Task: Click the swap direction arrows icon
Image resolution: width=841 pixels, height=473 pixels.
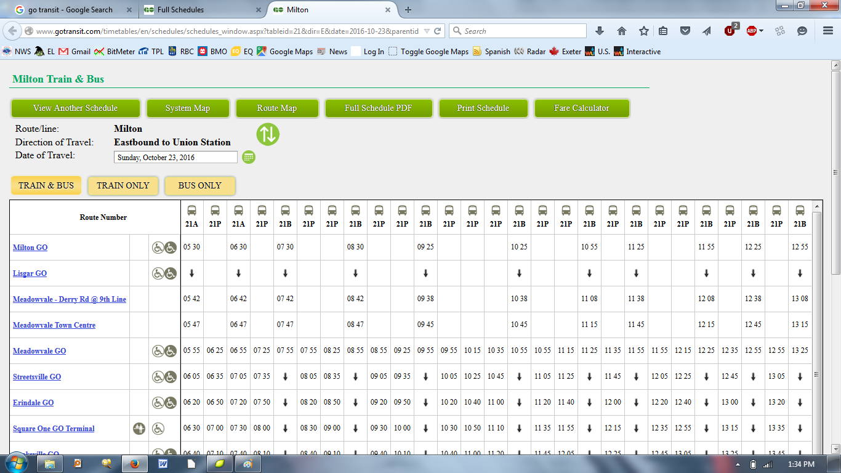Action: coord(268,134)
